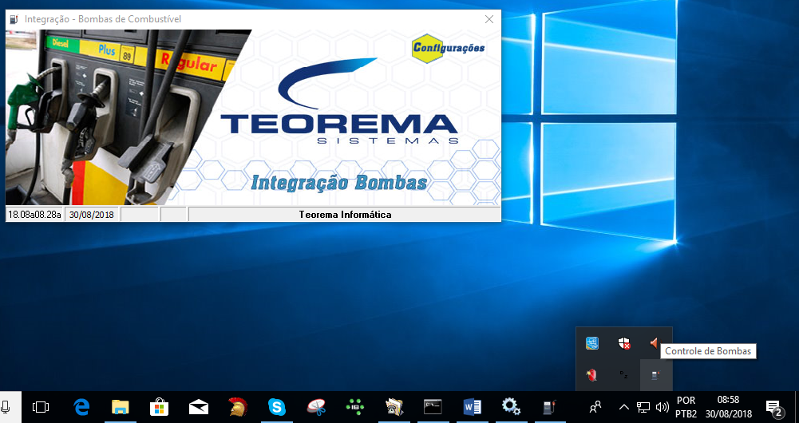
Task: Open the network status icon in the tray
Action: point(643,407)
